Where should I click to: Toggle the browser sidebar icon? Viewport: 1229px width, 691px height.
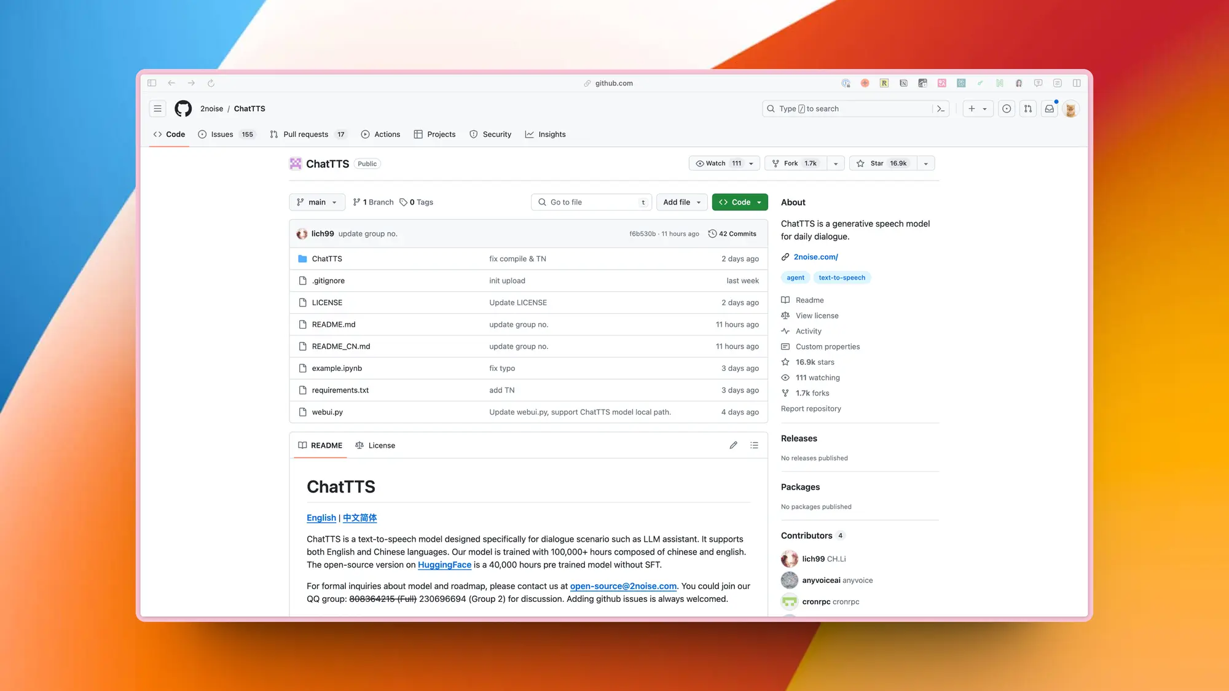(152, 83)
